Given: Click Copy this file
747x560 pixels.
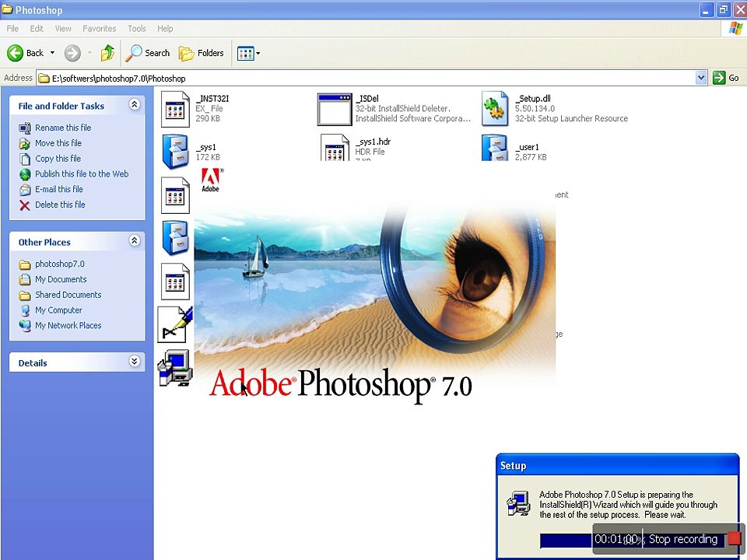Looking at the screenshot, I should pos(58,159).
